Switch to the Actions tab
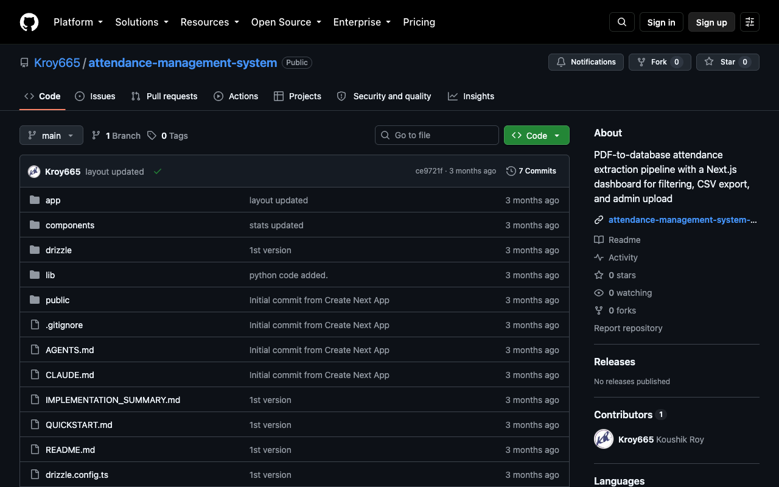The image size is (779, 487). click(x=236, y=96)
